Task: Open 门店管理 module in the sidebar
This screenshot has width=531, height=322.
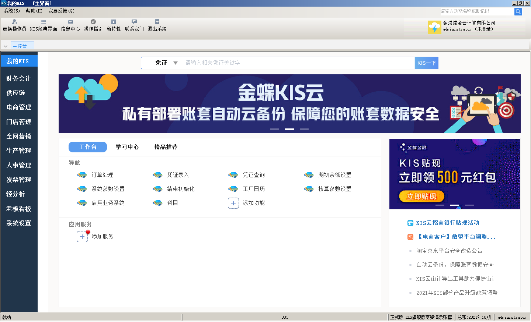Action: (19, 122)
